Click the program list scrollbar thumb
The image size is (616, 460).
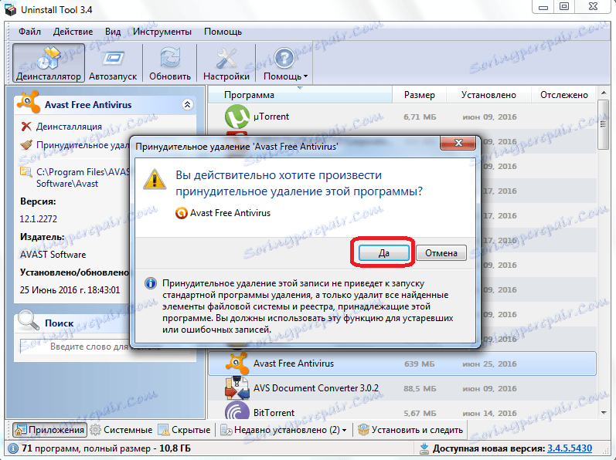(x=604, y=125)
